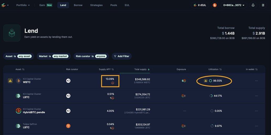
Task: Open the K3 Capital Cluster LBTC market
Action: [32, 96]
